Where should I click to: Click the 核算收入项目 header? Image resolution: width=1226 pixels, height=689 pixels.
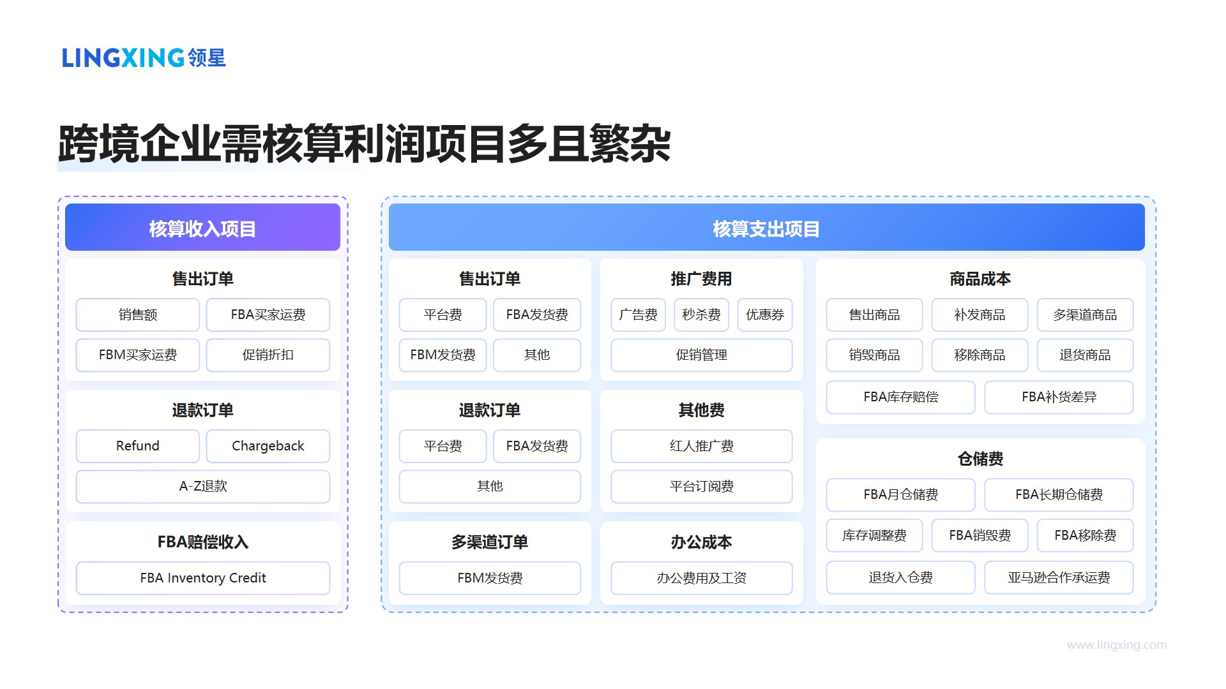click(202, 227)
